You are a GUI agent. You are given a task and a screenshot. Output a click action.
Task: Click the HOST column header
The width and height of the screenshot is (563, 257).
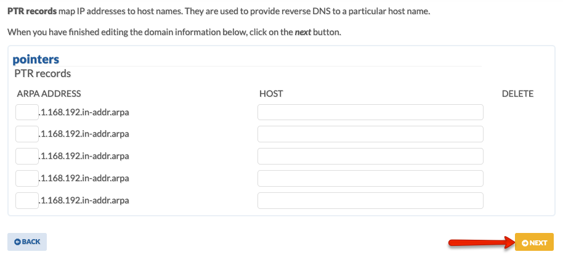[x=271, y=94]
